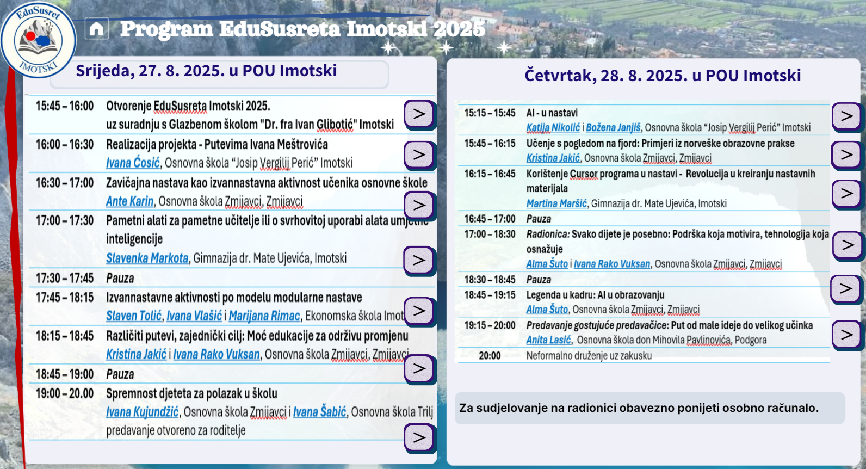Select Četvrtak, 28. 8. 2025. heading

(x=663, y=75)
